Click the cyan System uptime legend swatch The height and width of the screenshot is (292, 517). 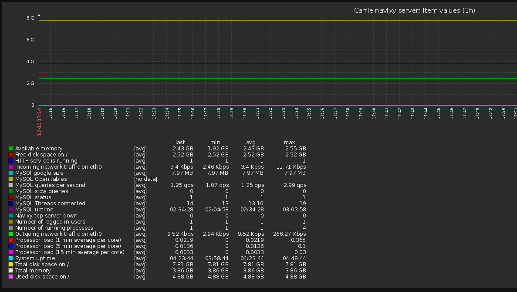10,258
